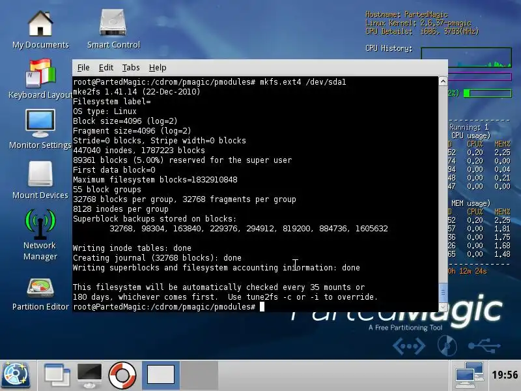Click 'Writing inode tables: done' line
Image resolution: width=521 pixels, height=391 pixels.
(132, 248)
